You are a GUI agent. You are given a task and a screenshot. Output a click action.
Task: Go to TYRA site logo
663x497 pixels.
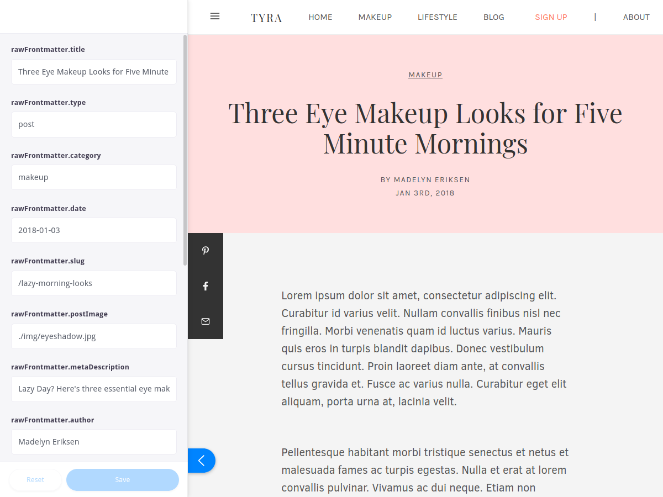click(266, 18)
